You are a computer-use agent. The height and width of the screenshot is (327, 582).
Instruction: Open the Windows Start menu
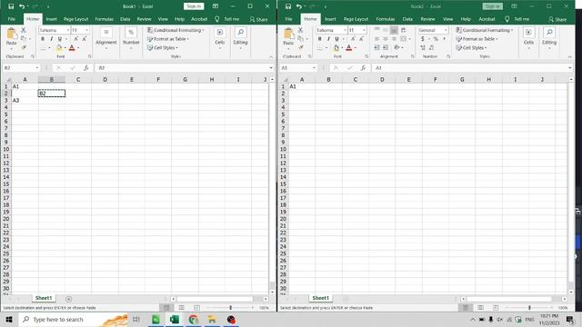click(x=9, y=319)
